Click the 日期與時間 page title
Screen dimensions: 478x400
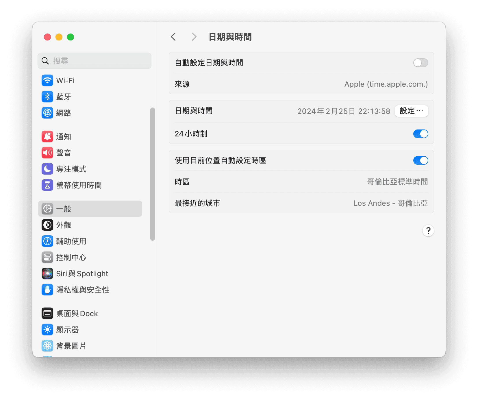click(230, 37)
